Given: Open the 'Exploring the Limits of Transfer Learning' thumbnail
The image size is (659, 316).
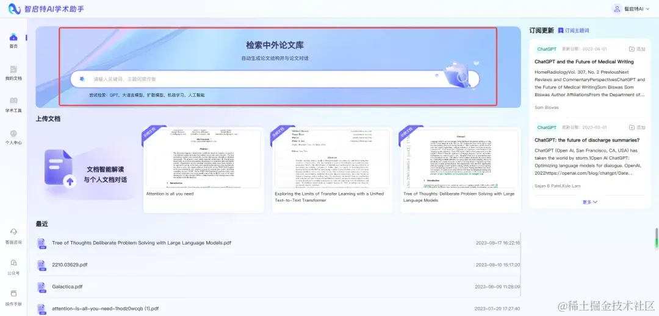Looking at the screenshot, I should click(x=332, y=158).
